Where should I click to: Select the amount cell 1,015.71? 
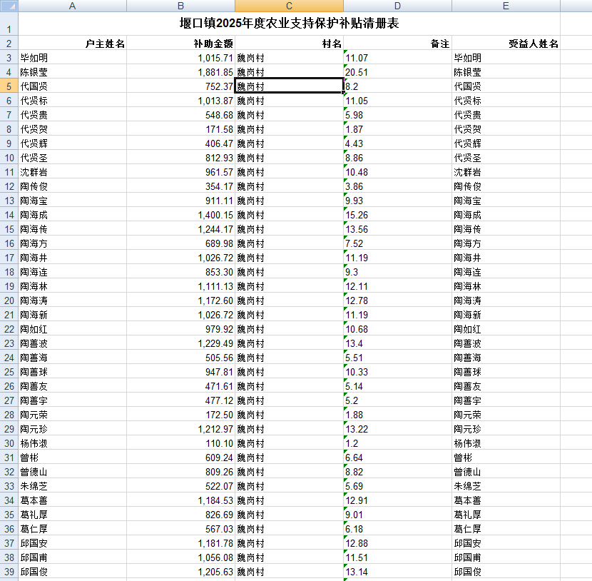[x=180, y=57]
